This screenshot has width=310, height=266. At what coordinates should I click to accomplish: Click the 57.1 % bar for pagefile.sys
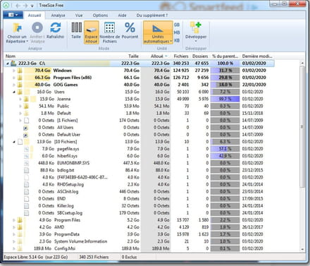[x=225, y=149]
